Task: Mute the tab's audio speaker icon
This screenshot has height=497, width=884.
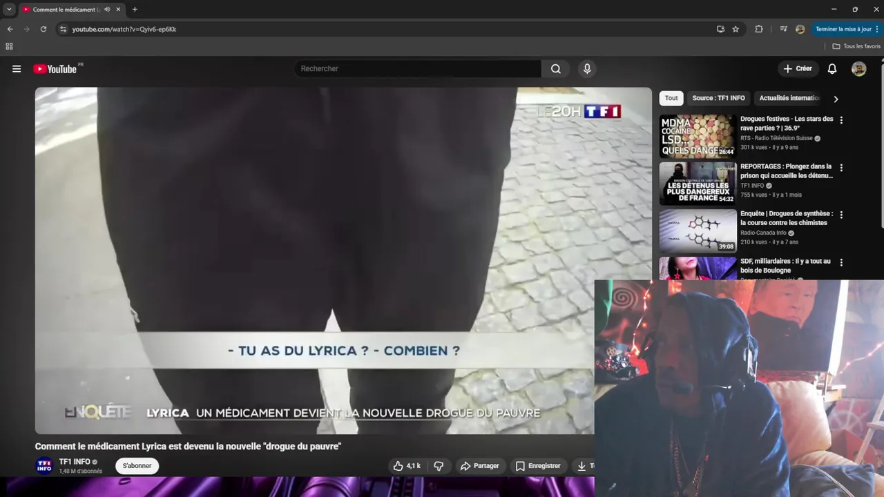Action: click(x=107, y=10)
